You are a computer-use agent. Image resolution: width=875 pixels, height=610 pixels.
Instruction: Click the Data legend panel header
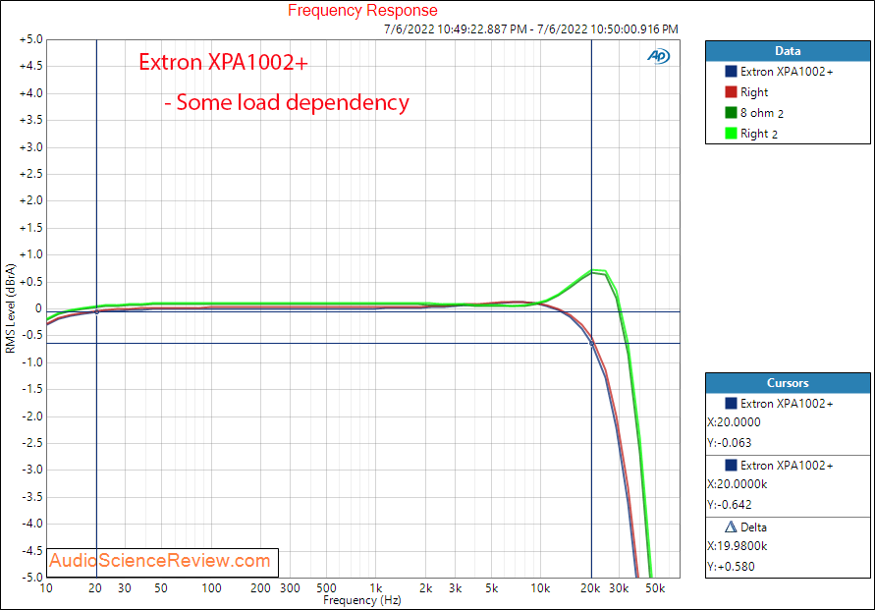coord(788,51)
